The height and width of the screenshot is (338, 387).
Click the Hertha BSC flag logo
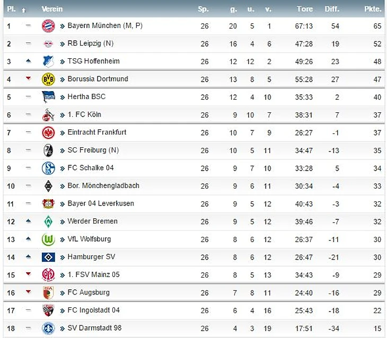48,97
